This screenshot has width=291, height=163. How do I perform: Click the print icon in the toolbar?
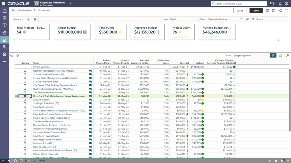click(x=35, y=19)
